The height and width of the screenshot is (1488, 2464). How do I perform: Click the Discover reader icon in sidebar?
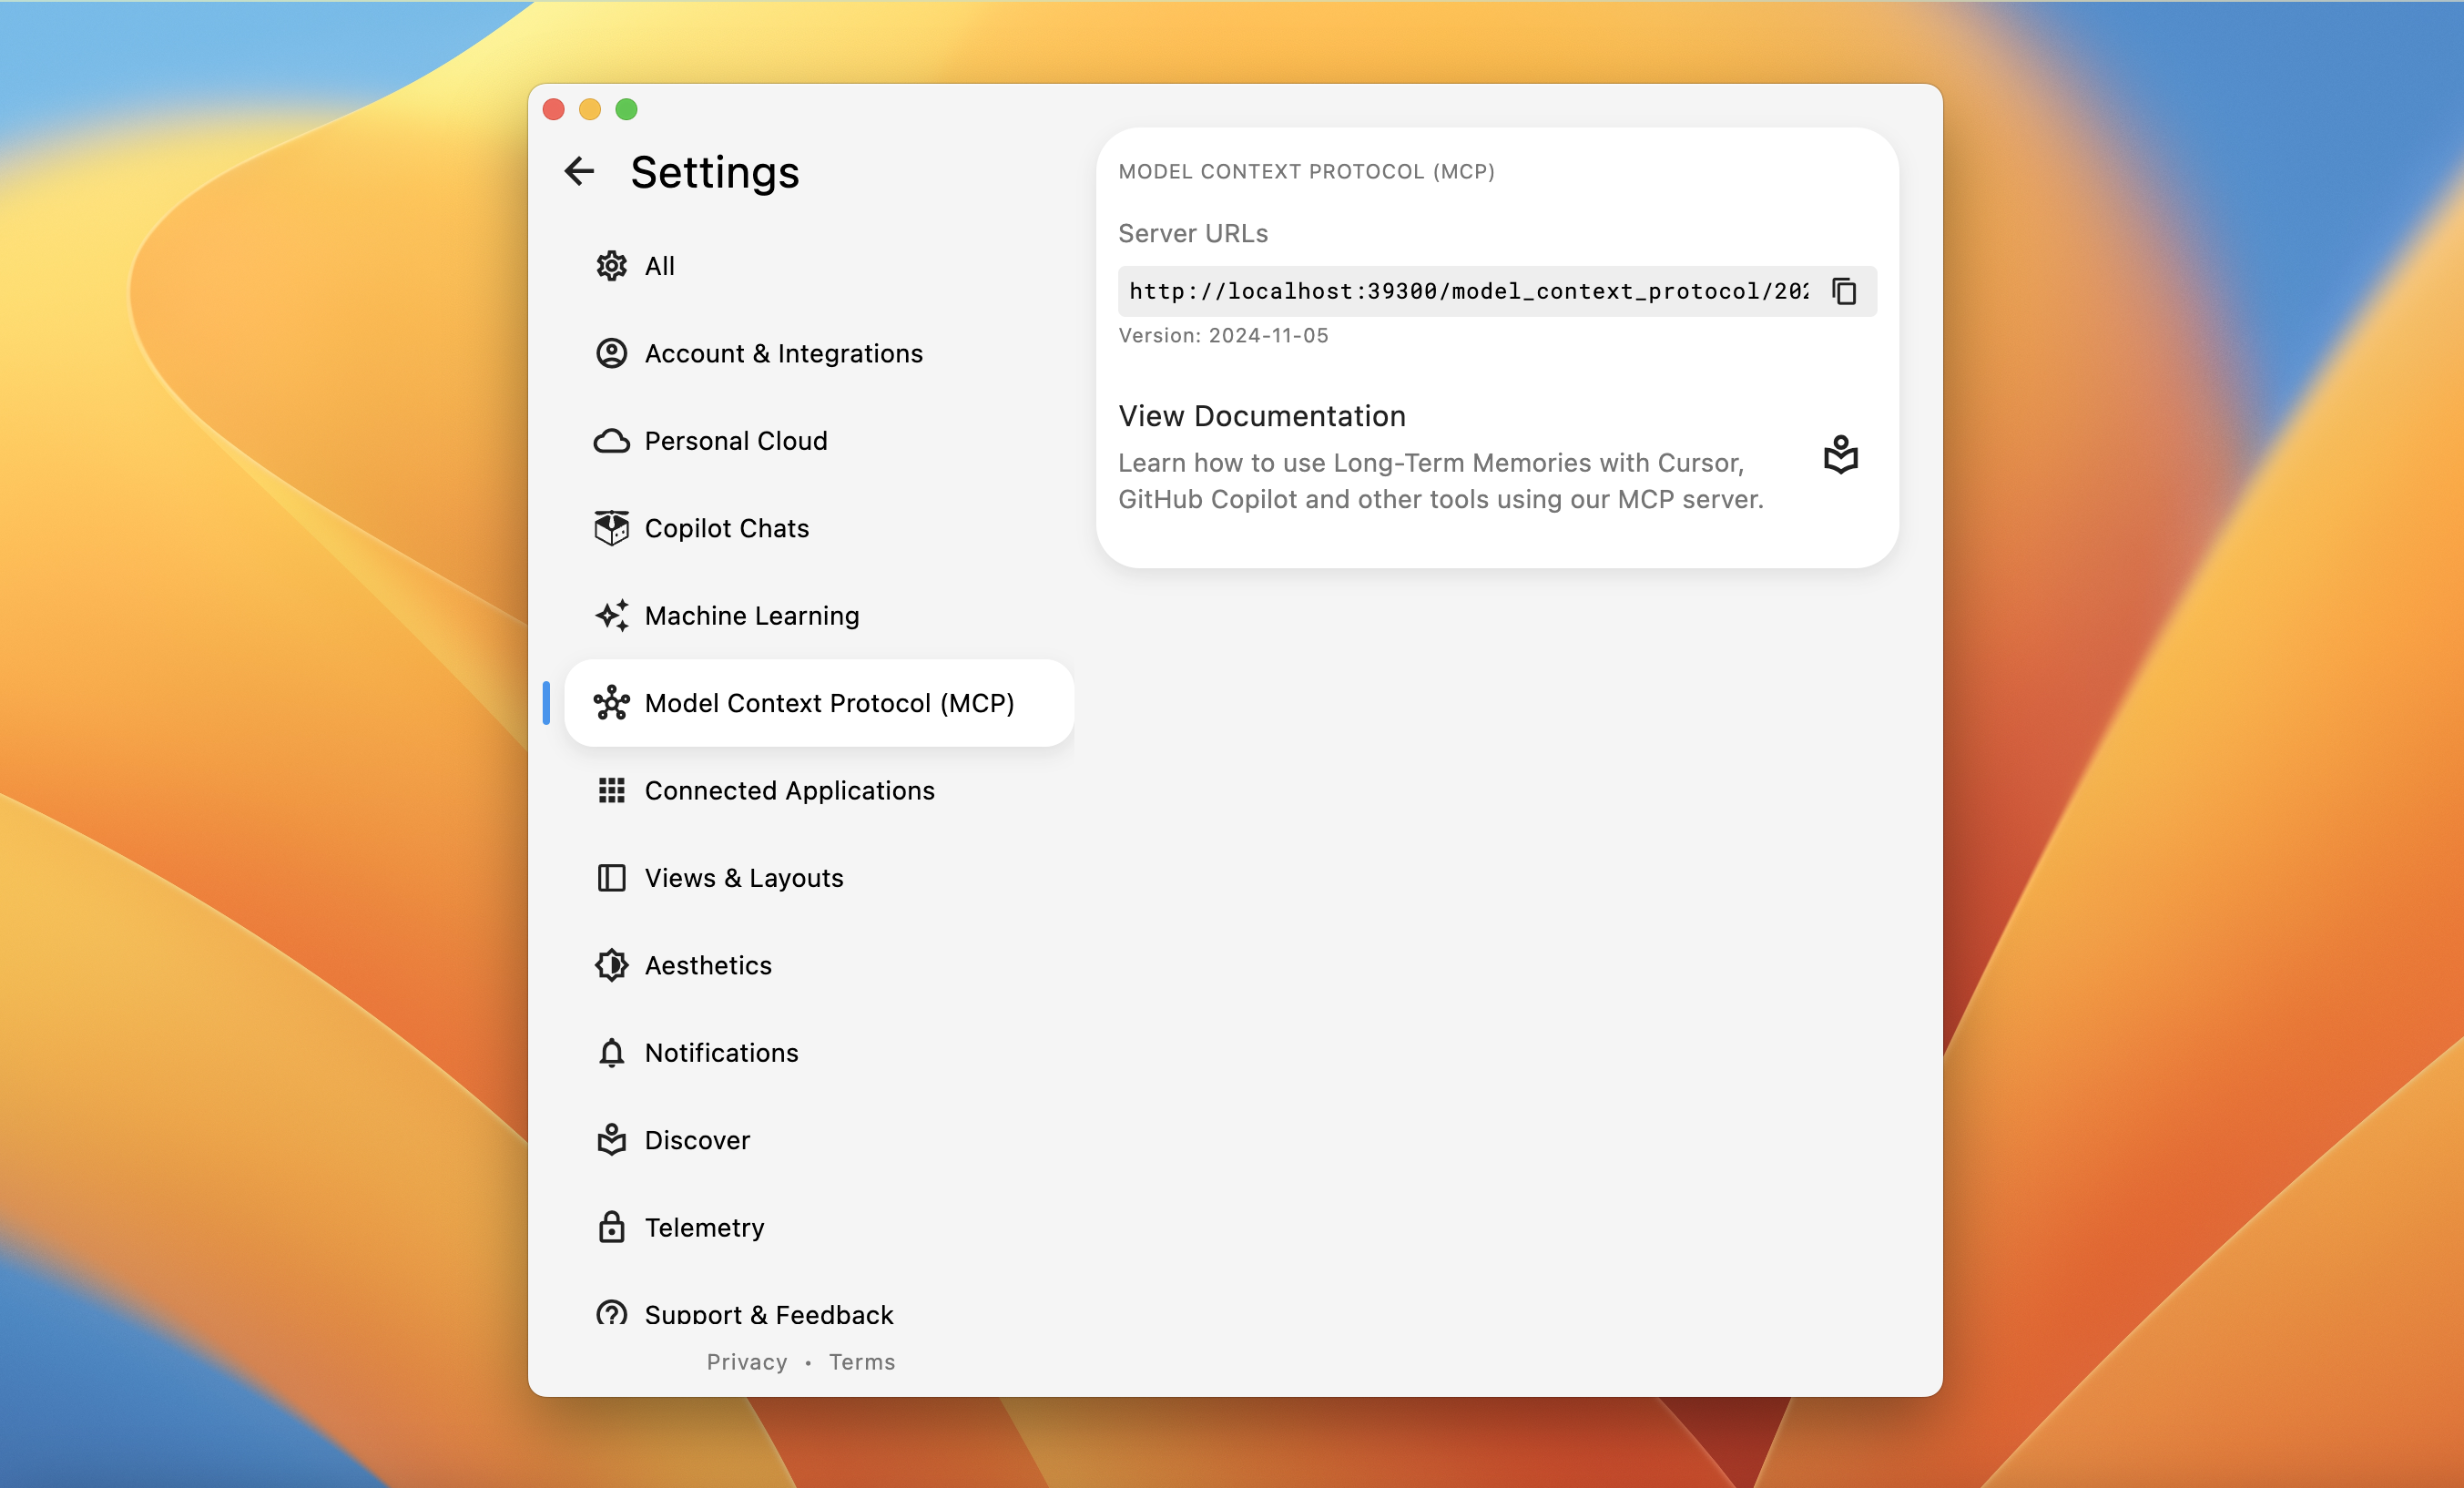611,1140
